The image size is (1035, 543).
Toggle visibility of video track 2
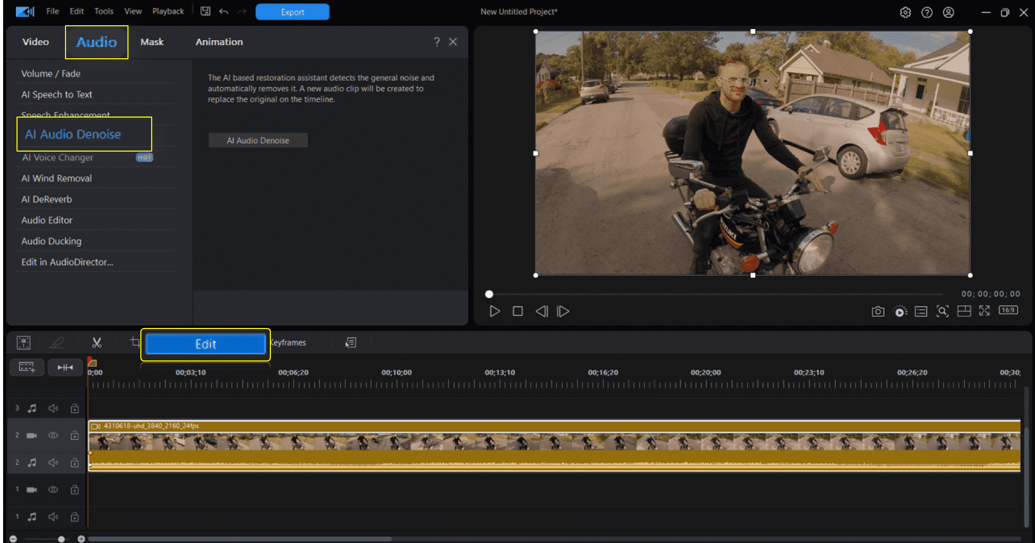pos(53,435)
